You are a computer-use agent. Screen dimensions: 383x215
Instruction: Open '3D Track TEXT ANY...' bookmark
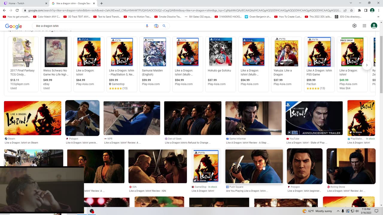pyautogui.click(x=77, y=17)
